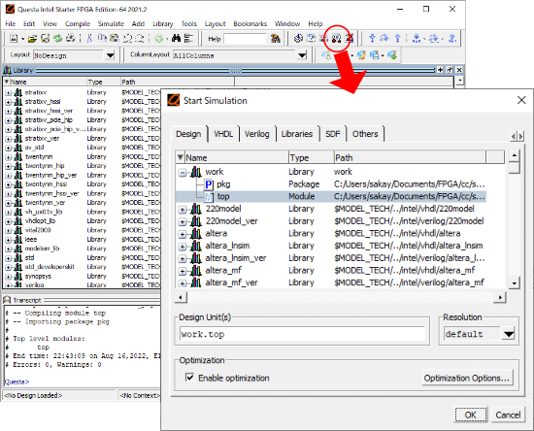The width and height of the screenshot is (534, 431).
Task: Open the Compile menu
Action: point(78,24)
